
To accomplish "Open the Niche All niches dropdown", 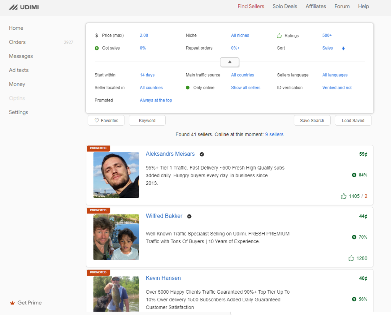I will point(240,36).
